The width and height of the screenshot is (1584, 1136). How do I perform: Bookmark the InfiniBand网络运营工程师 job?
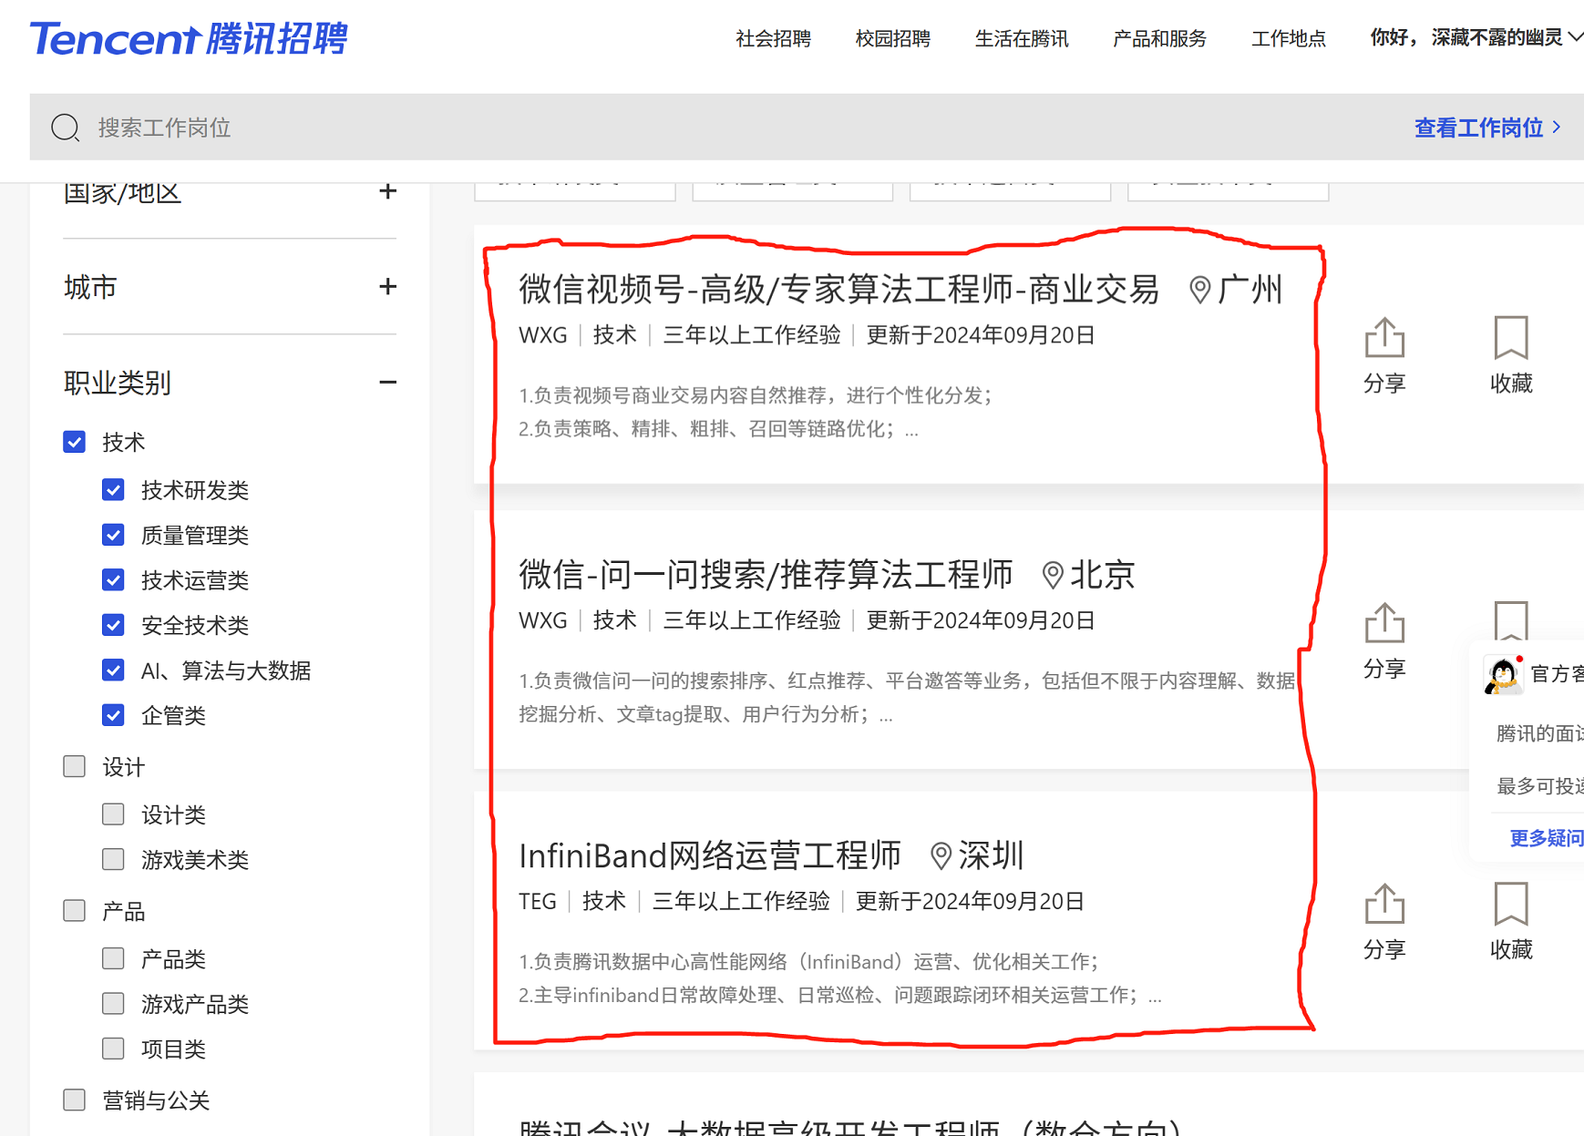(x=1511, y=922)
